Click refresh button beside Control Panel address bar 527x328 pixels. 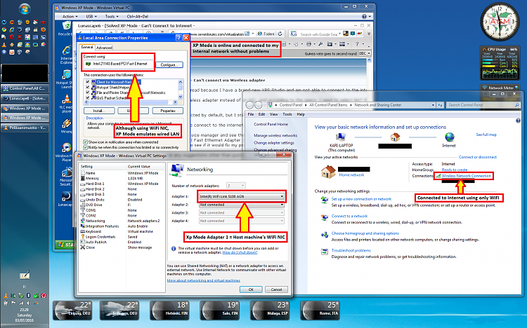[440, 105]
